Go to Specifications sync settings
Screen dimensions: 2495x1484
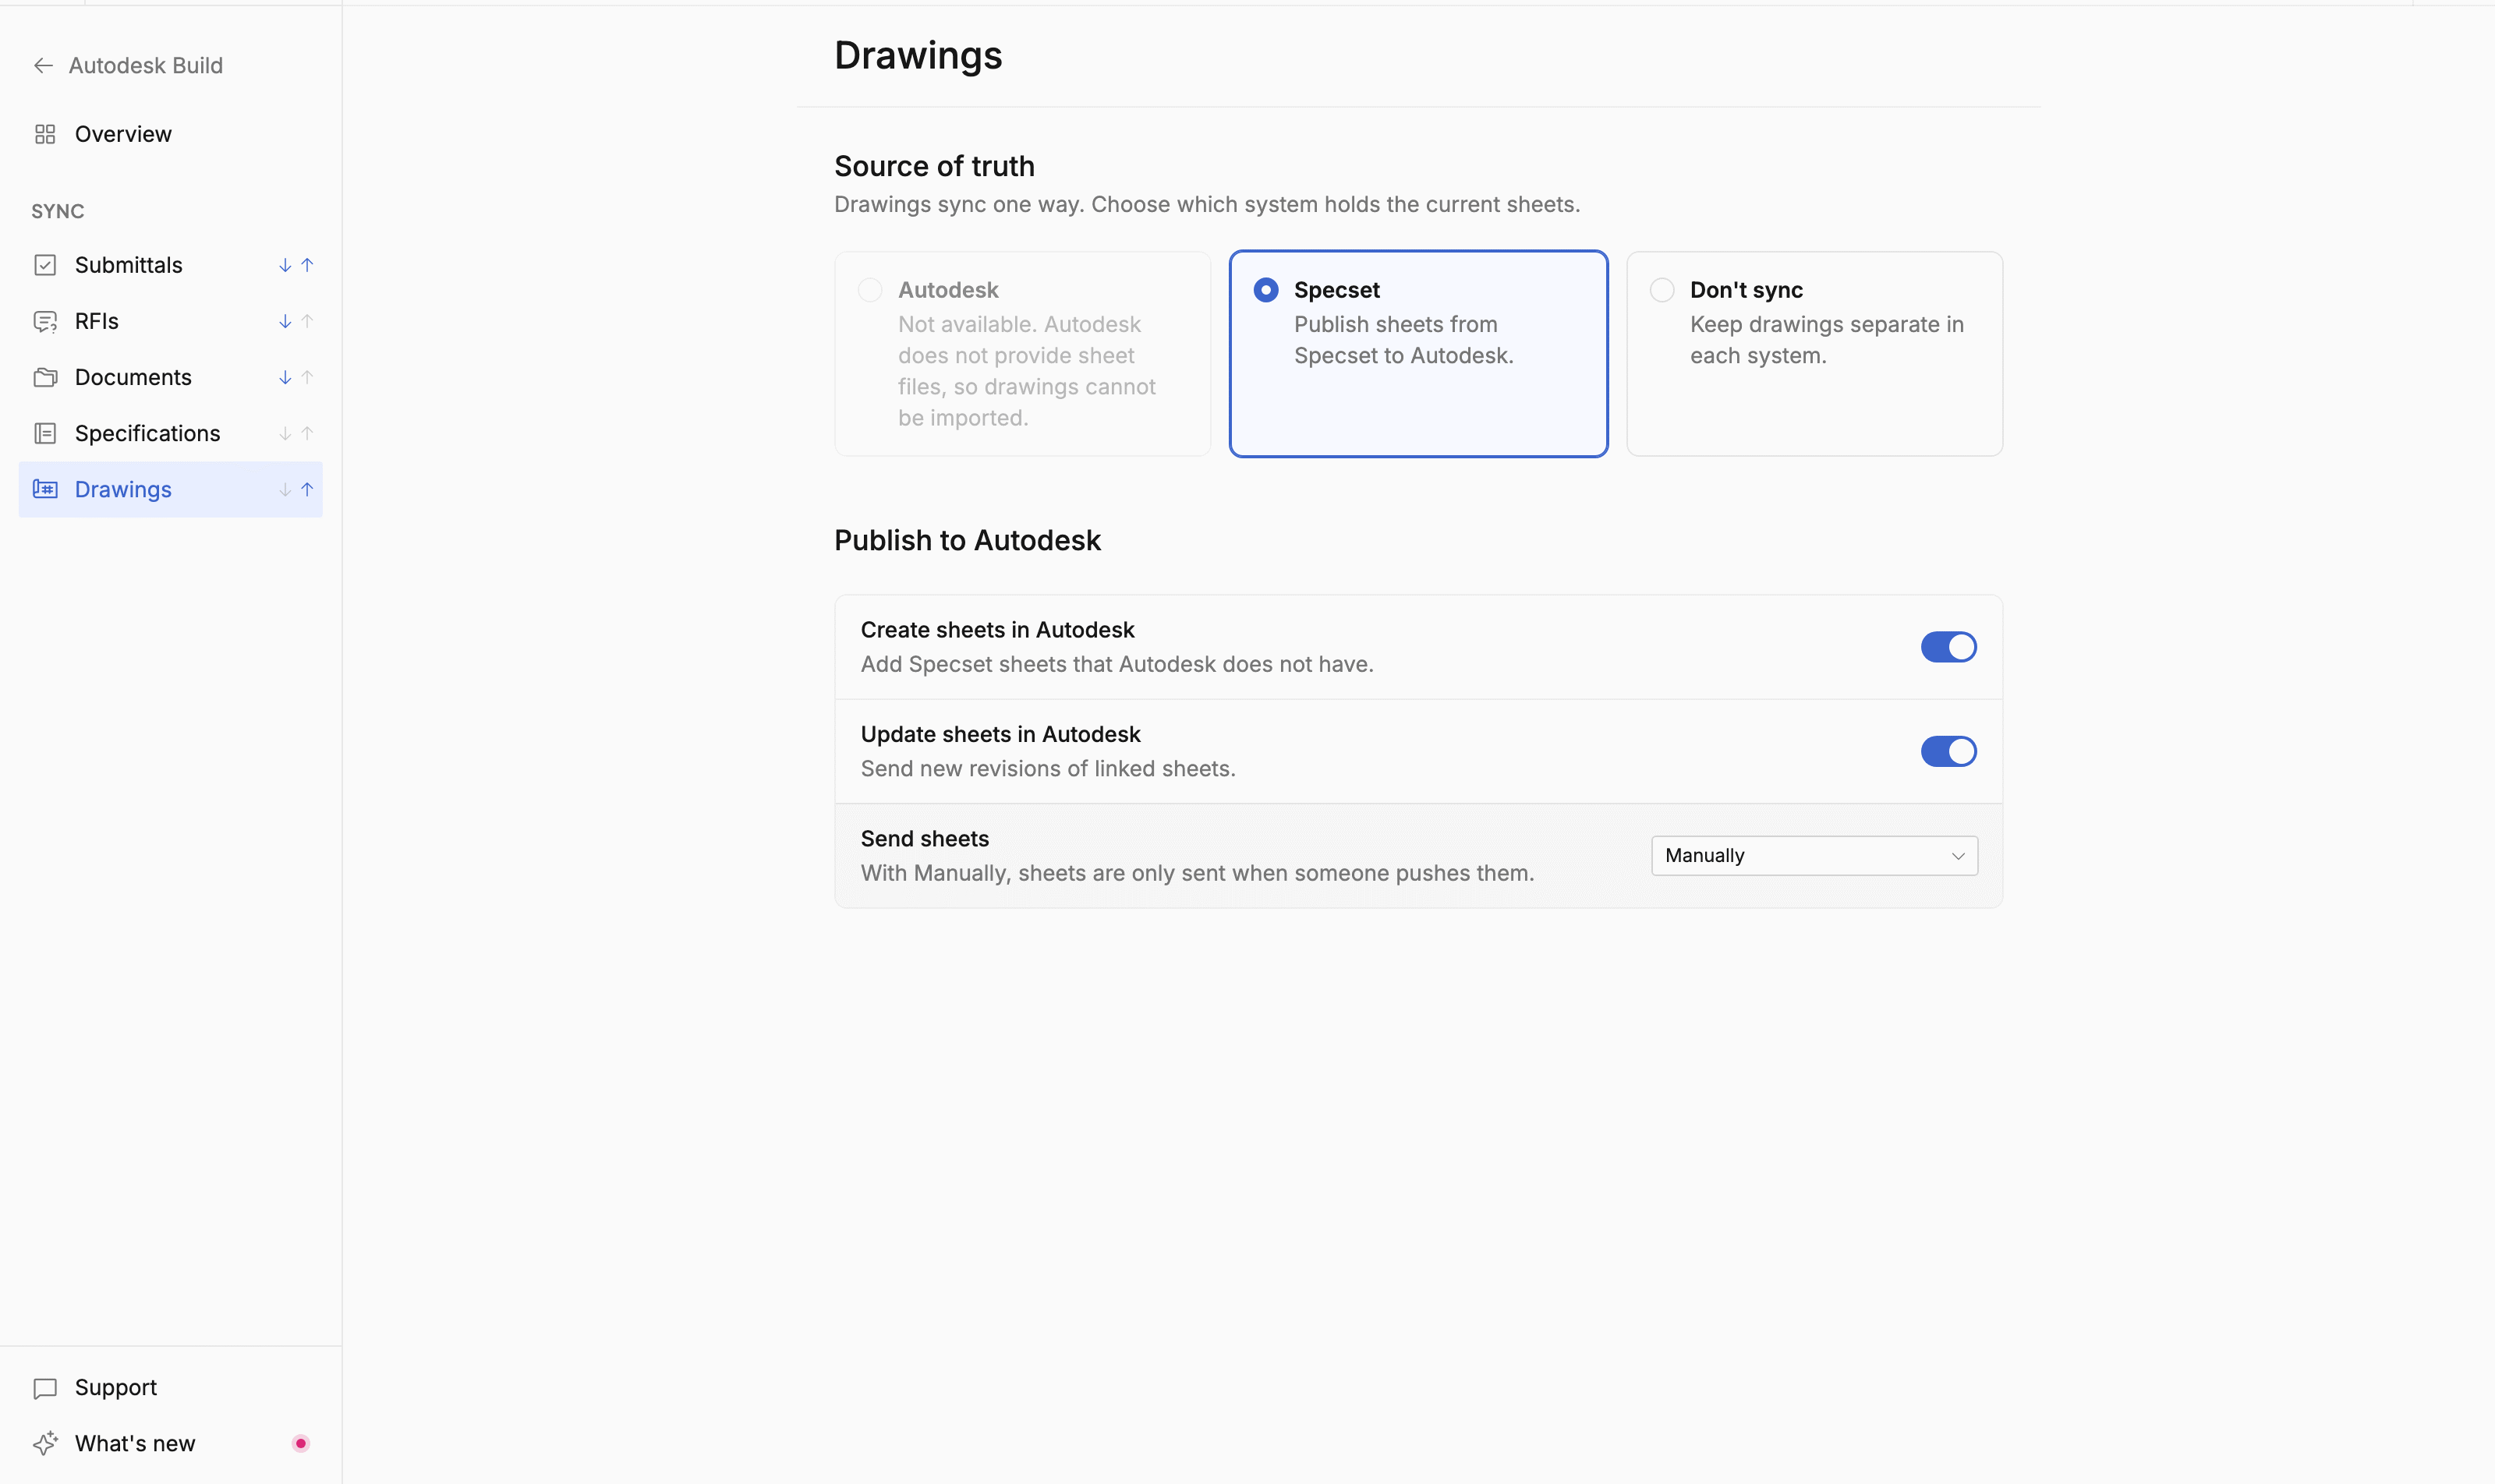click(171, 433)
